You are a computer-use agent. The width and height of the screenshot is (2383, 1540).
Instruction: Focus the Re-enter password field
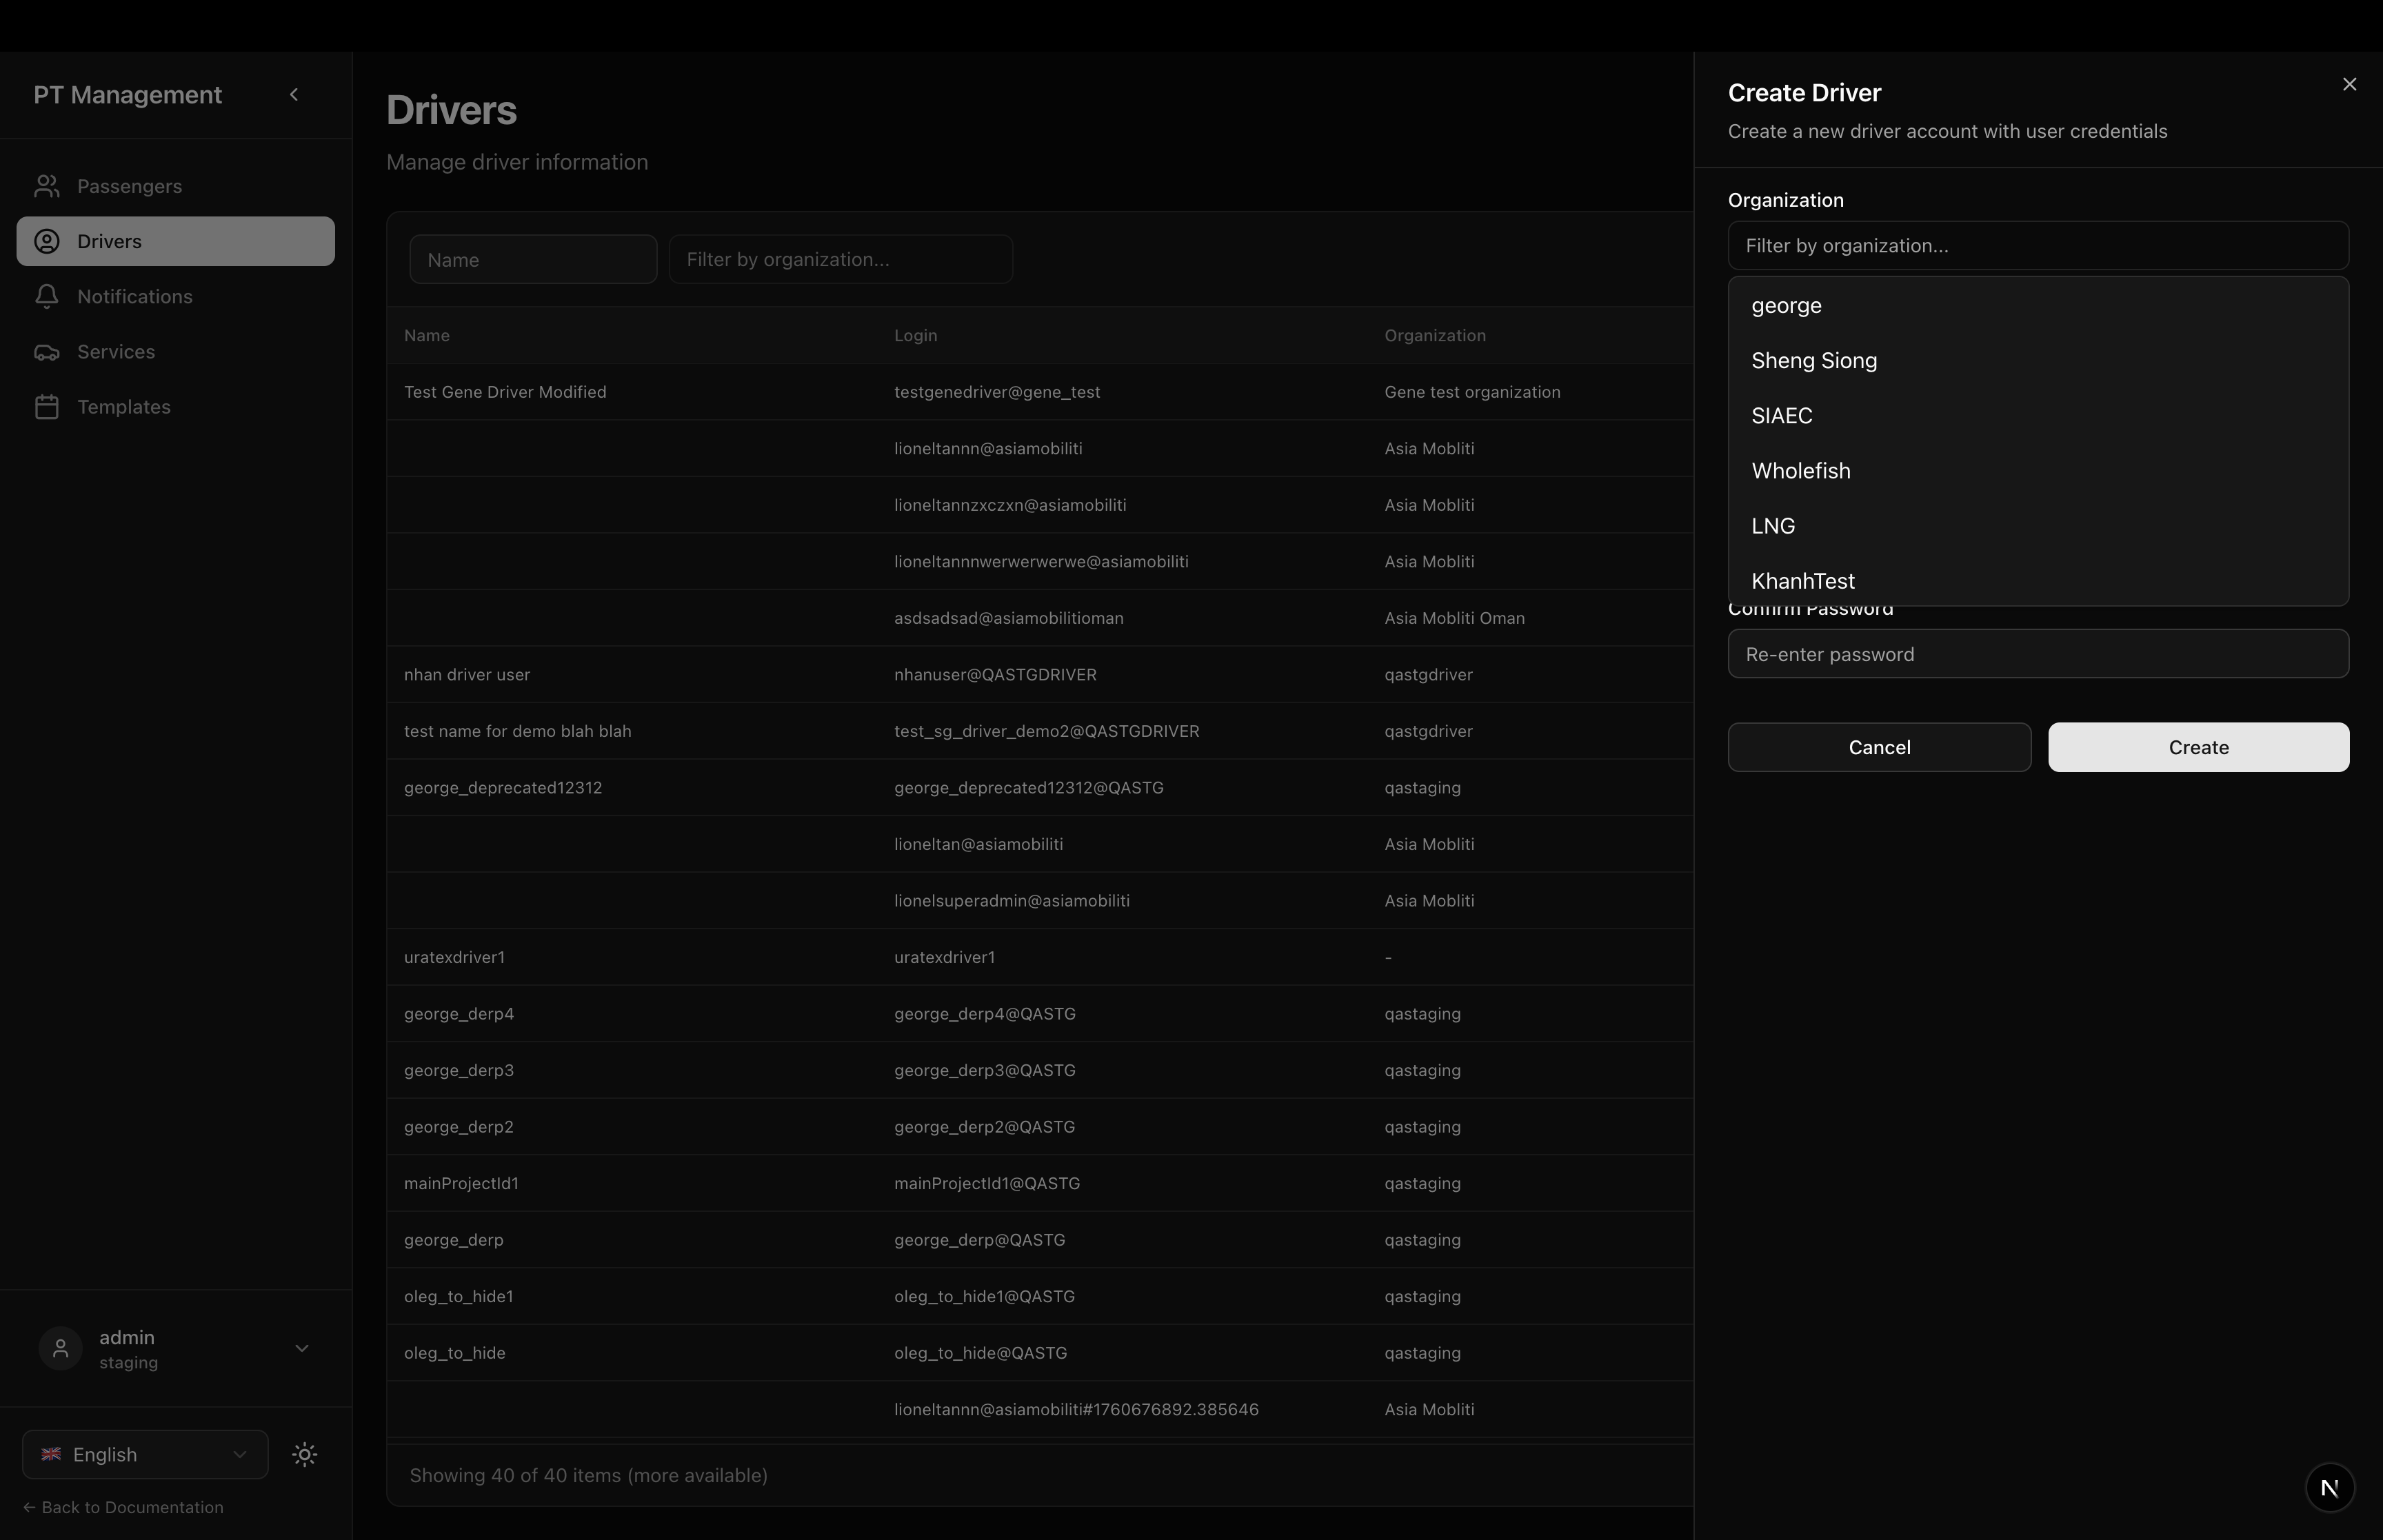click(2037, 654)
